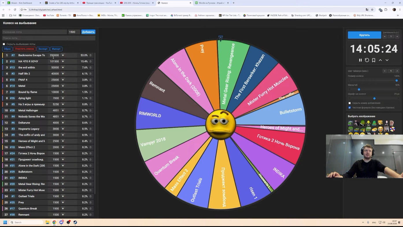Click the "Поиск лота" search field

(x=49, y=38)
